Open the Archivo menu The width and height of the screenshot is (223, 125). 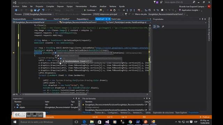tap(16, 6)
